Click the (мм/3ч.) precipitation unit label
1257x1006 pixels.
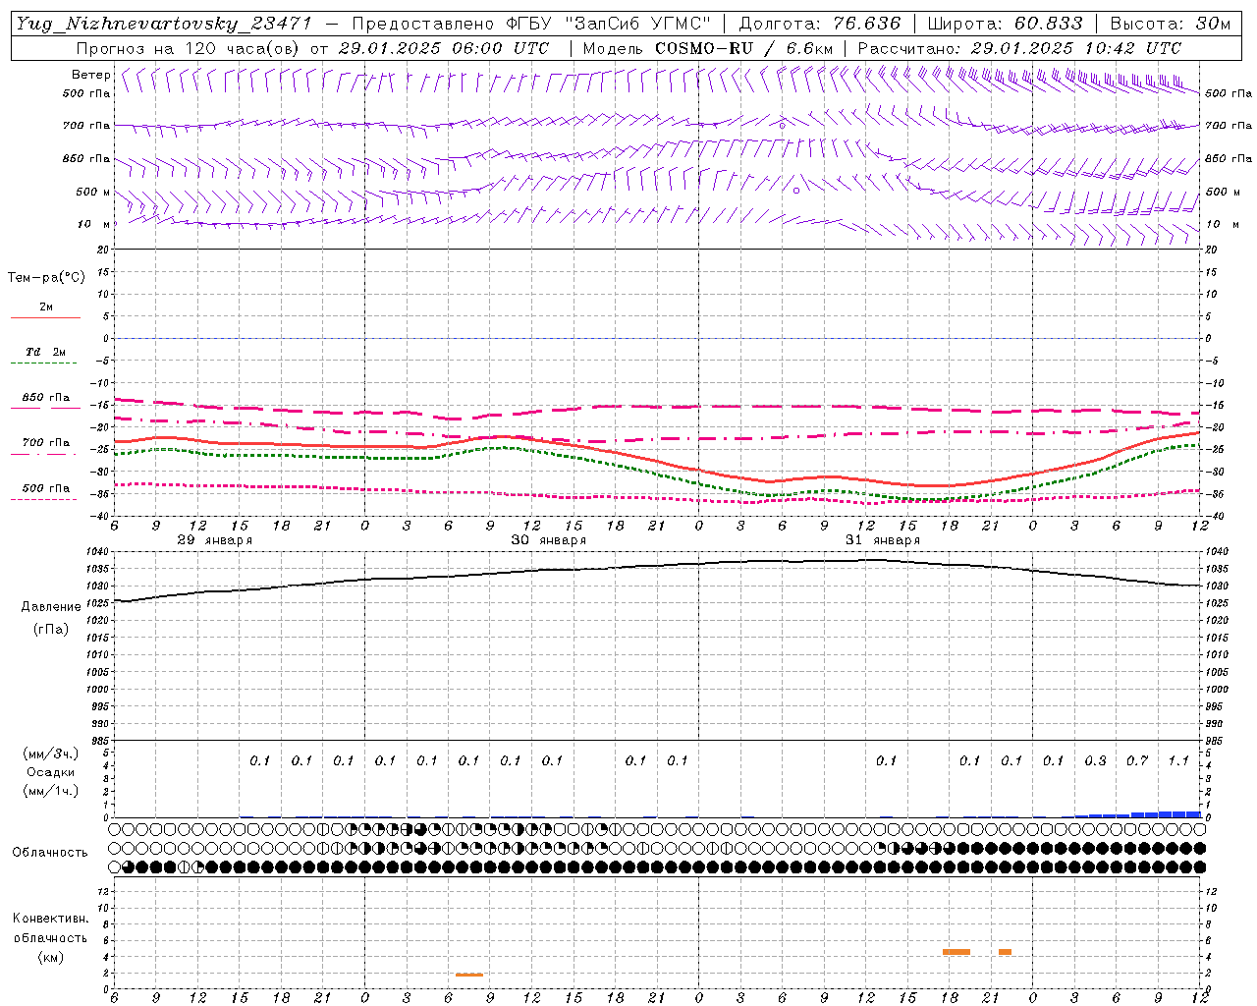pyautogui.click(x=50, y=754)
